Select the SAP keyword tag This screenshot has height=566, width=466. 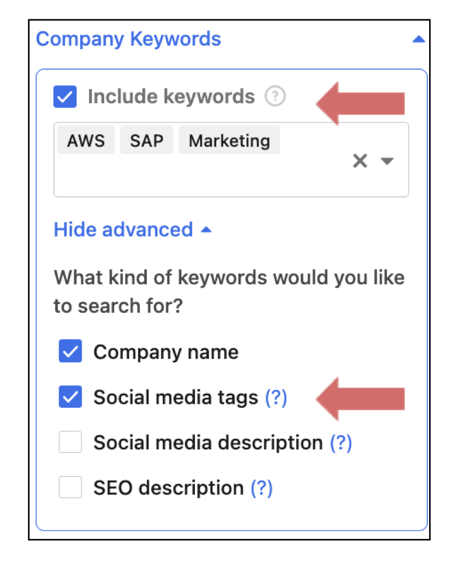pyautogui.click(x=146, y=141)
